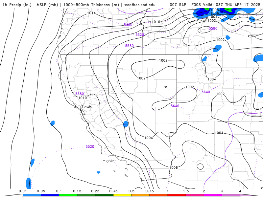Click blue precip blob on California-Nevada border
This screenshot has width=263, height=197.
click(x=126, y=124)
